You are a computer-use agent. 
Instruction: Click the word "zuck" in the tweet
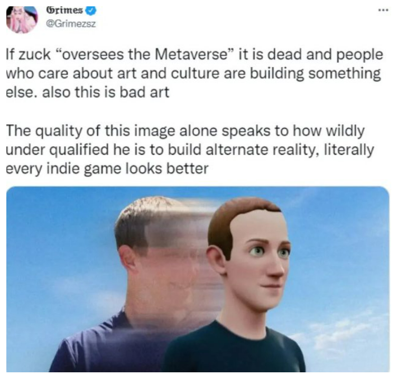[x=35, y=54]
